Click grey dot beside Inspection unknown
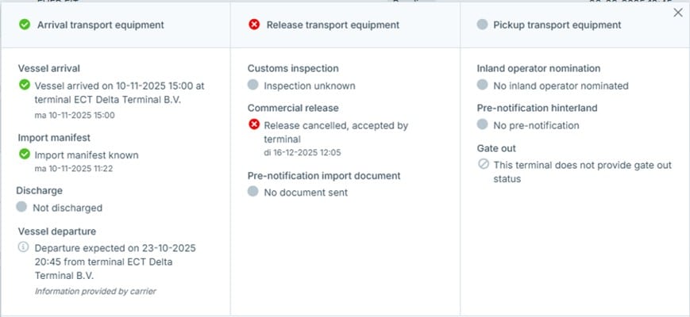 coord(253,85)
